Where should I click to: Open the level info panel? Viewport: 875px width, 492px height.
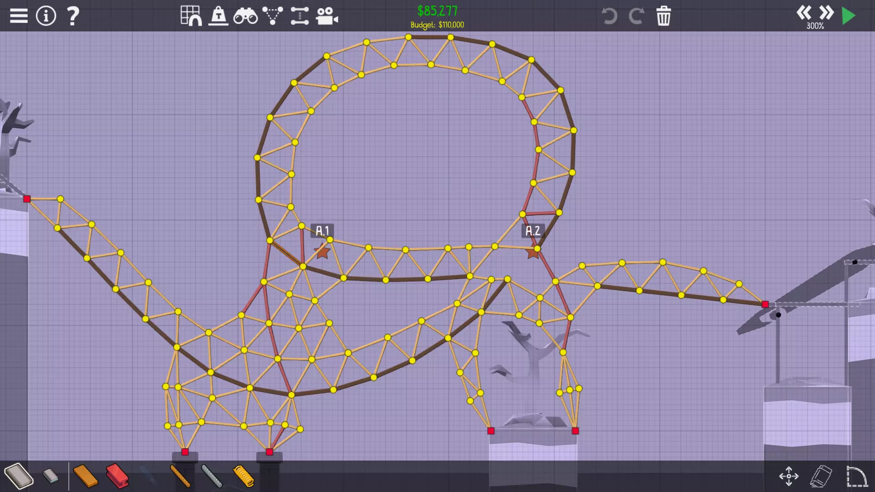[46, 16]
